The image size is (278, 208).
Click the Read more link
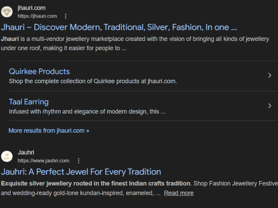(x=179, y=193)
